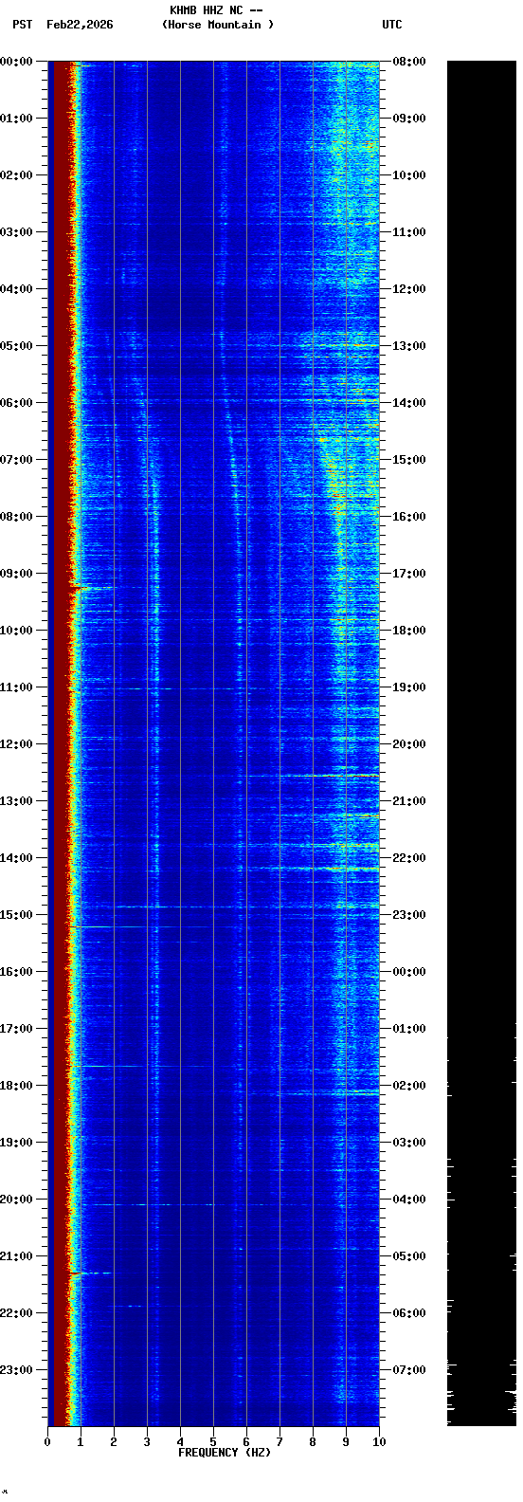523x1502 pixels.
Task: Click the PST "23:00" time label
Action: click(16, 1370)
